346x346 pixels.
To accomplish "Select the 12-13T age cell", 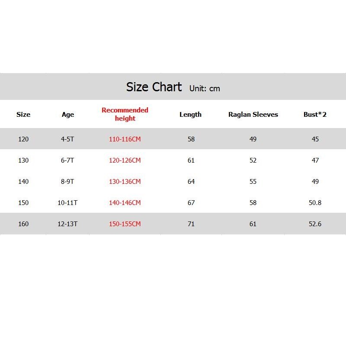I will tap(68, 224).
